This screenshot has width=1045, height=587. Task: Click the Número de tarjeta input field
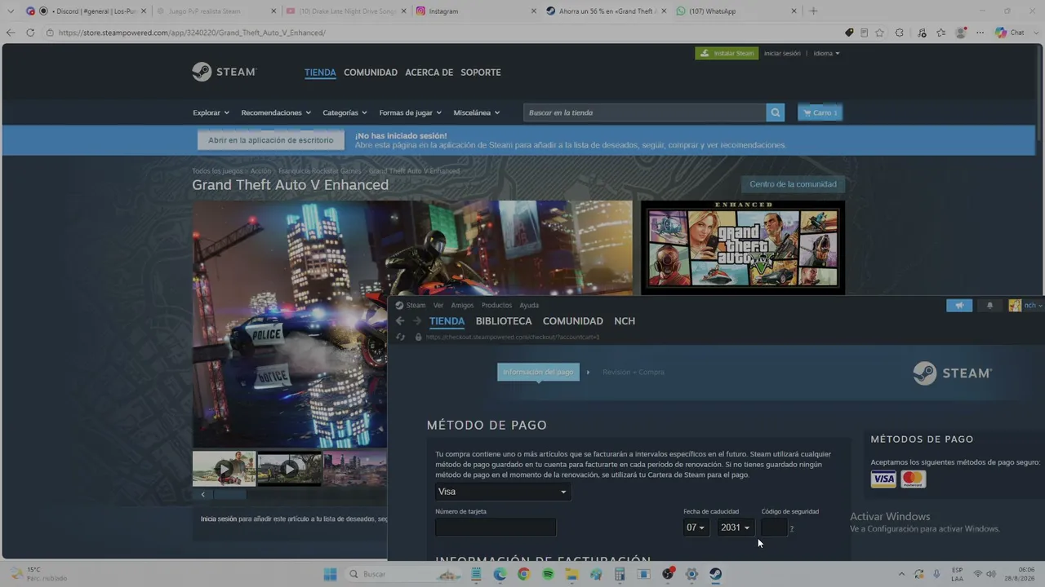click(x=496, y=527)
